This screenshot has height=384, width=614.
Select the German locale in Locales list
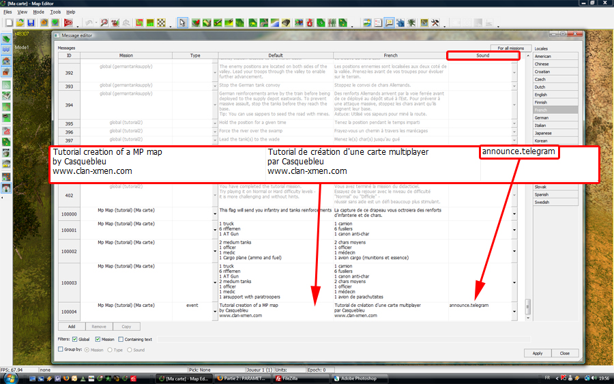coord(555,117)
